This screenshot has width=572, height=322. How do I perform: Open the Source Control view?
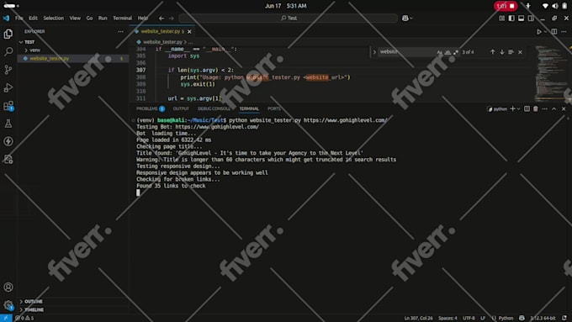pos(8,69)
